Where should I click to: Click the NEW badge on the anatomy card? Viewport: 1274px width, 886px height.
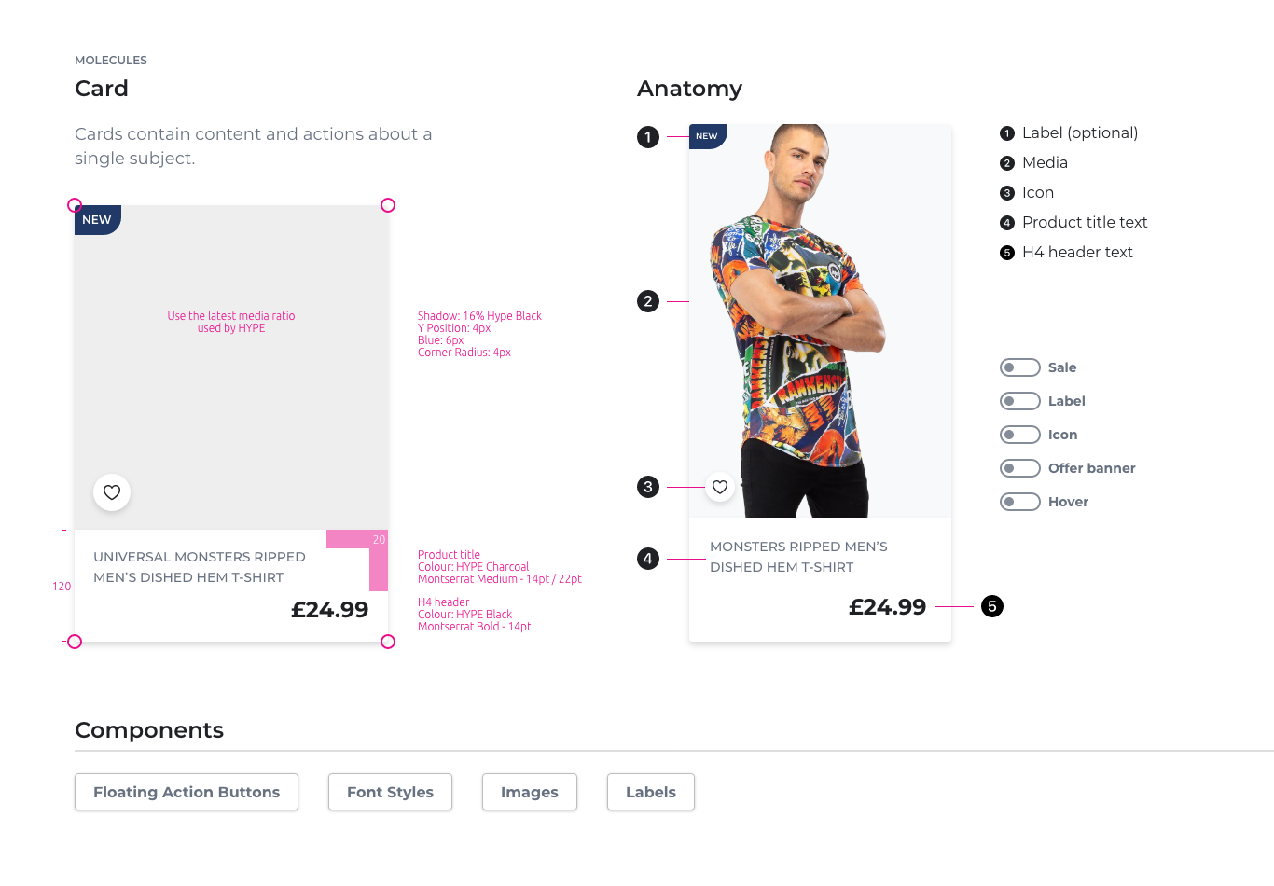click(707, 136)
